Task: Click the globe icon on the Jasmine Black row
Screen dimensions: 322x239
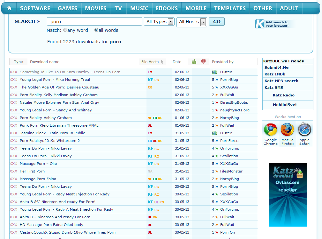Action: coord(214,133)
